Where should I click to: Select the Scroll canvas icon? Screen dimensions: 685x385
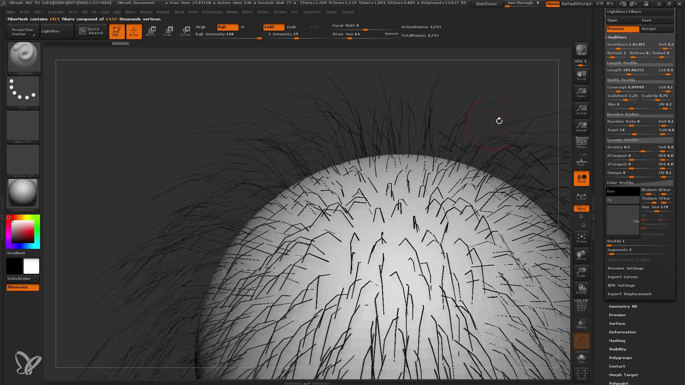(x=581, y=75)
